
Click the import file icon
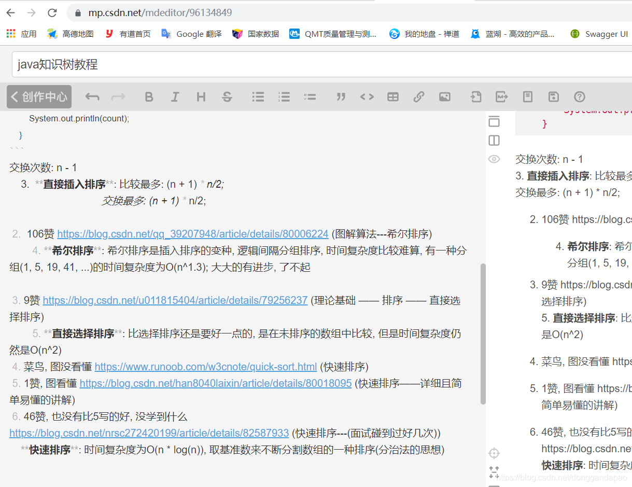pos(476,96)
